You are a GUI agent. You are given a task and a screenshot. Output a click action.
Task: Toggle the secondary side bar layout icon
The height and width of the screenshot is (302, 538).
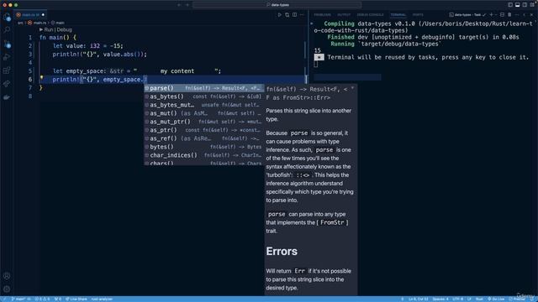(x=525, y=5)
